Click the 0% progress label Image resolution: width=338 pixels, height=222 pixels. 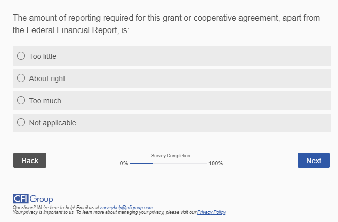tap(124, 164)
